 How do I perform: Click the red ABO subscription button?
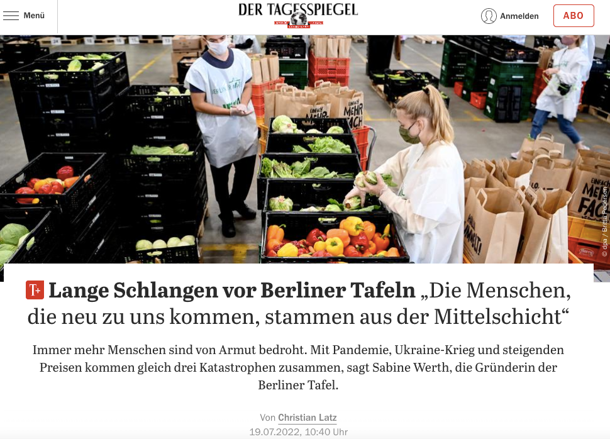574,16
